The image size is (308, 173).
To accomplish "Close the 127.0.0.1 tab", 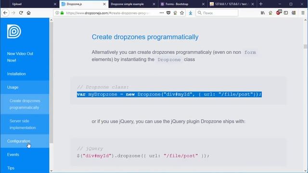I will coord(253,4).
